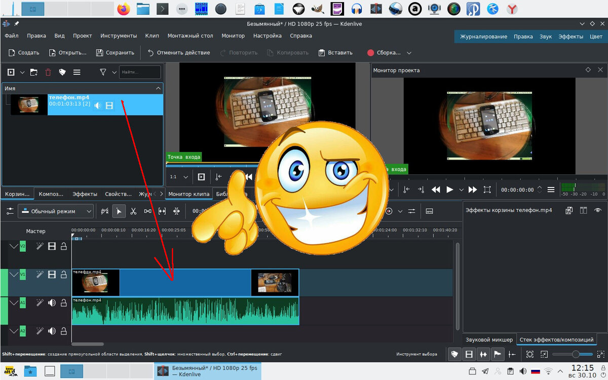Select the spacer tool in timeline toolbar
This screenshot has width=608, height=380.
tap(148, 211)
